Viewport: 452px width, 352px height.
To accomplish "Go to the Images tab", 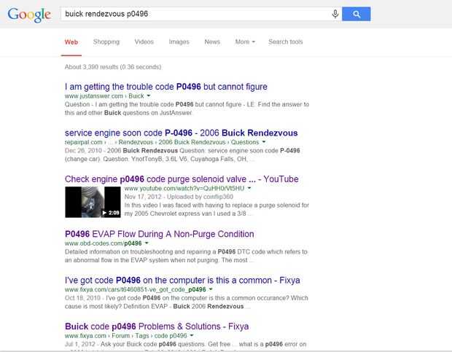I will (x=179, y=42).
